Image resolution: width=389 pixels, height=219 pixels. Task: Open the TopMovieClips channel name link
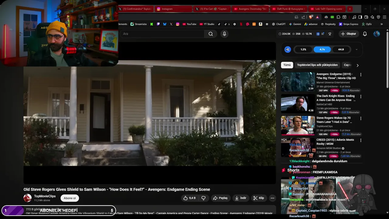45,196
